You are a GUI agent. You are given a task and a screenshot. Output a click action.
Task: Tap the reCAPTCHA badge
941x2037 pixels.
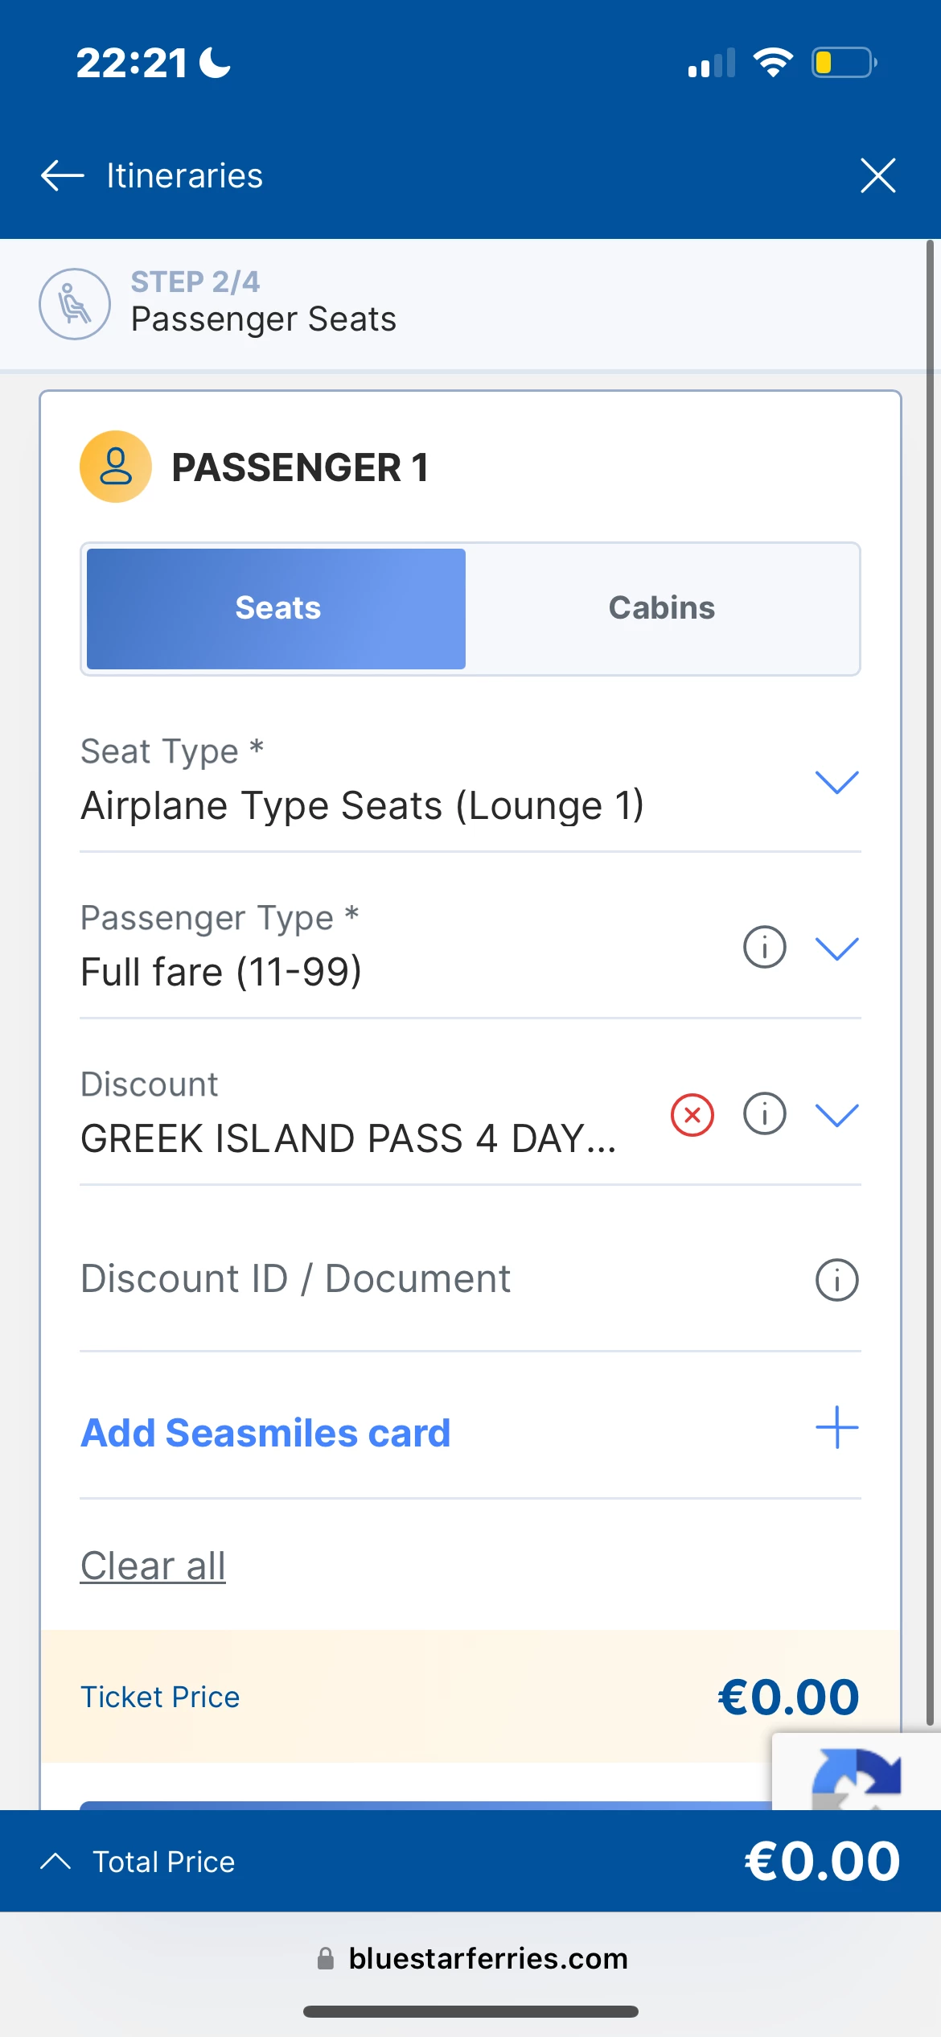857,1774
